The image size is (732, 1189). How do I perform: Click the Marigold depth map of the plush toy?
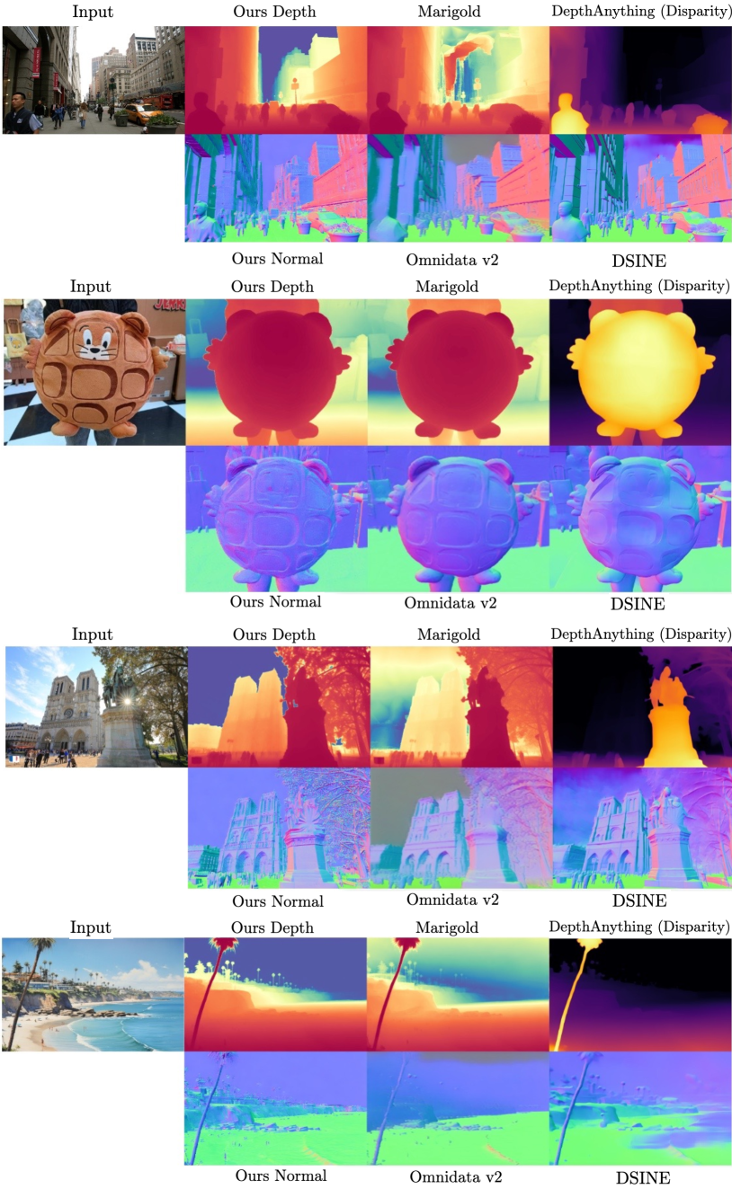[x=458, y=372]
